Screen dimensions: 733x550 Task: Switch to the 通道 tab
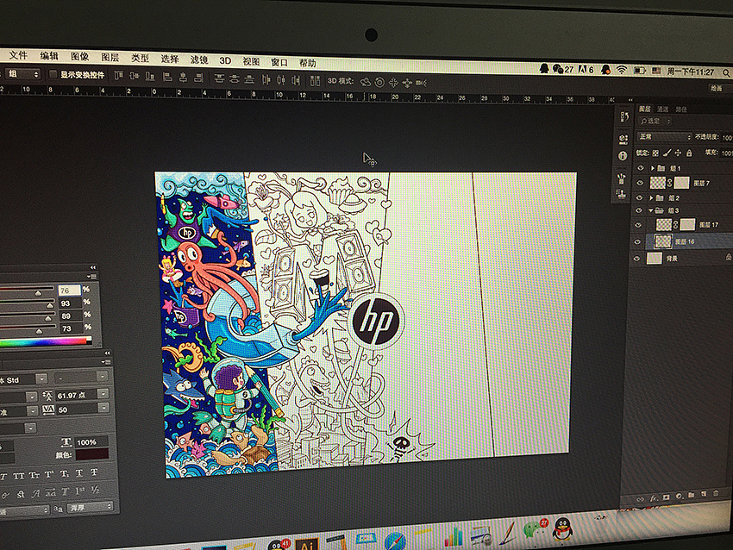pos(662,109)
